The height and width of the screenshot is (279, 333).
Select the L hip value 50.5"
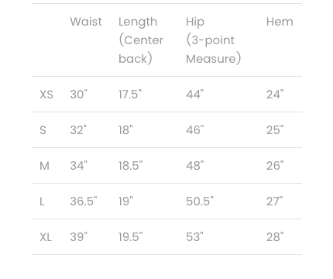point(200,201)
